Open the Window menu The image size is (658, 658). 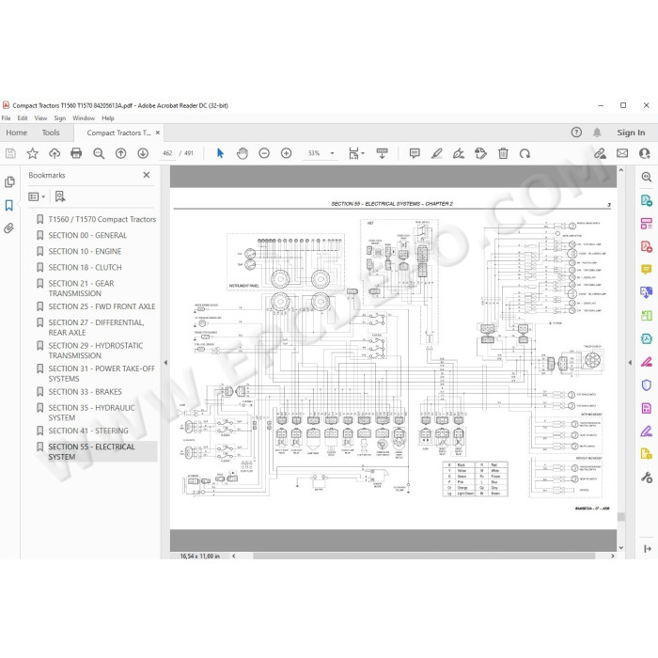tap(84, 118)
